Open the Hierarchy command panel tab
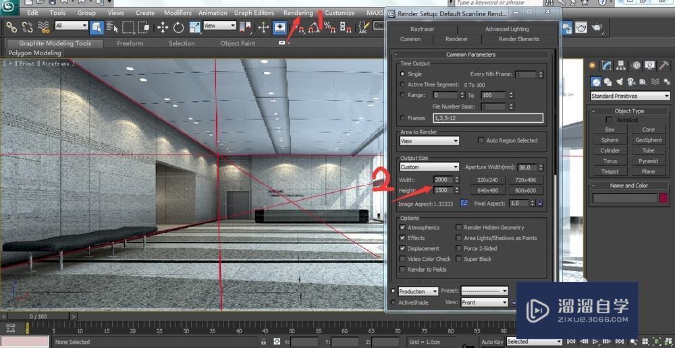The height and width of the screenshot is (348, 675). click(x=621, y=65)
